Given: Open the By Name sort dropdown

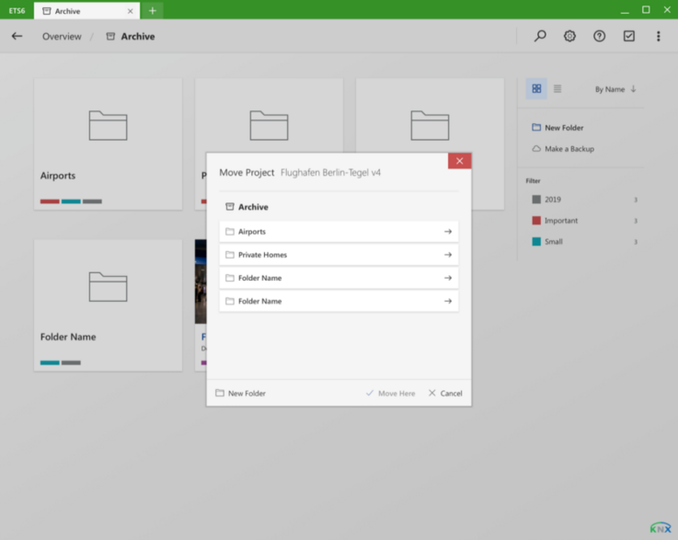Looking at the screenshot, I should point(615,89).
